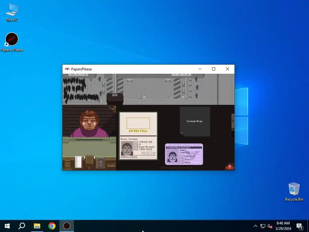This screenshot has width=309, height=232.
Task: Click passport expiry date 1984.10.26
Action: [146, 149]
